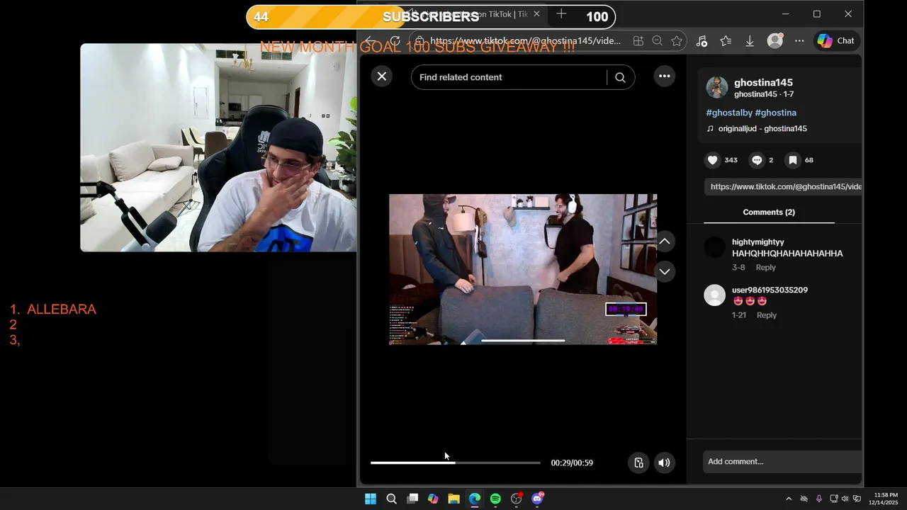Screen dimensions: 907x510
Task: Go to the previous video with the up chevron
Action: (x=664, y=242)
